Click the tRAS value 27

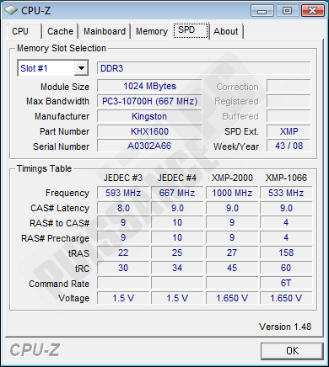(232, 253)
